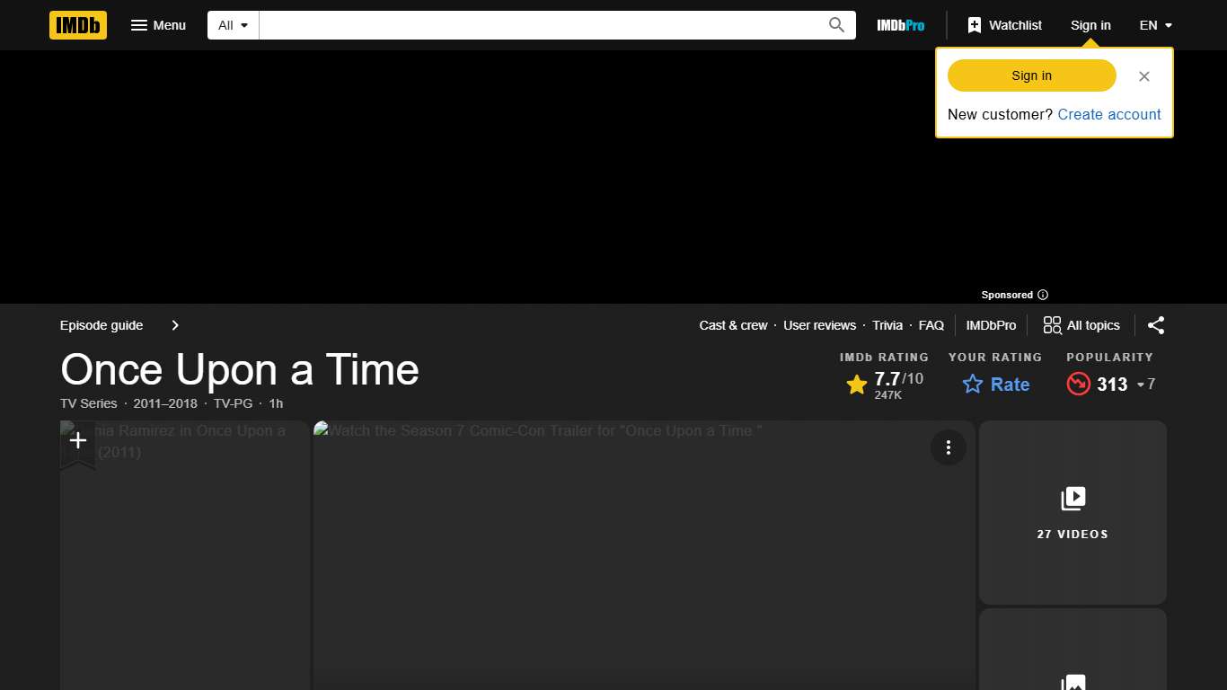Open the IMDbPro header link
The width and height of the screenshot is (1227, 690).
pos(900,25)
